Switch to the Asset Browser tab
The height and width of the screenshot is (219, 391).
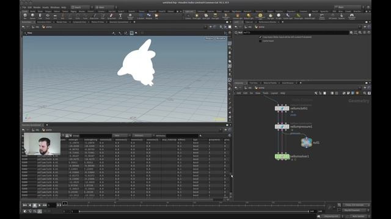coord(288,83)
